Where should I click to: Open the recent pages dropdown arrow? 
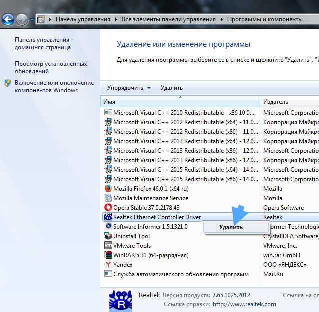(31, 20)
